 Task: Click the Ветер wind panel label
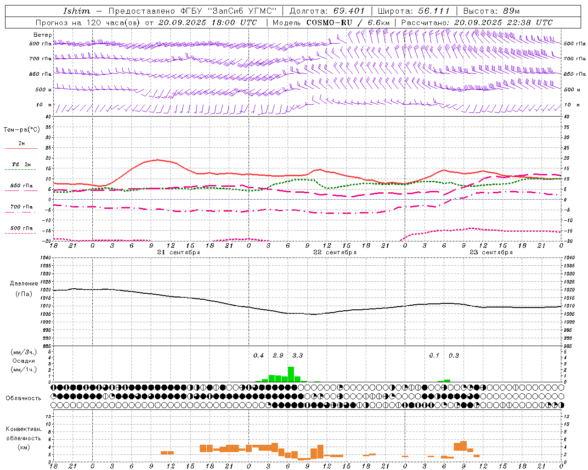[x=43, y=35]
